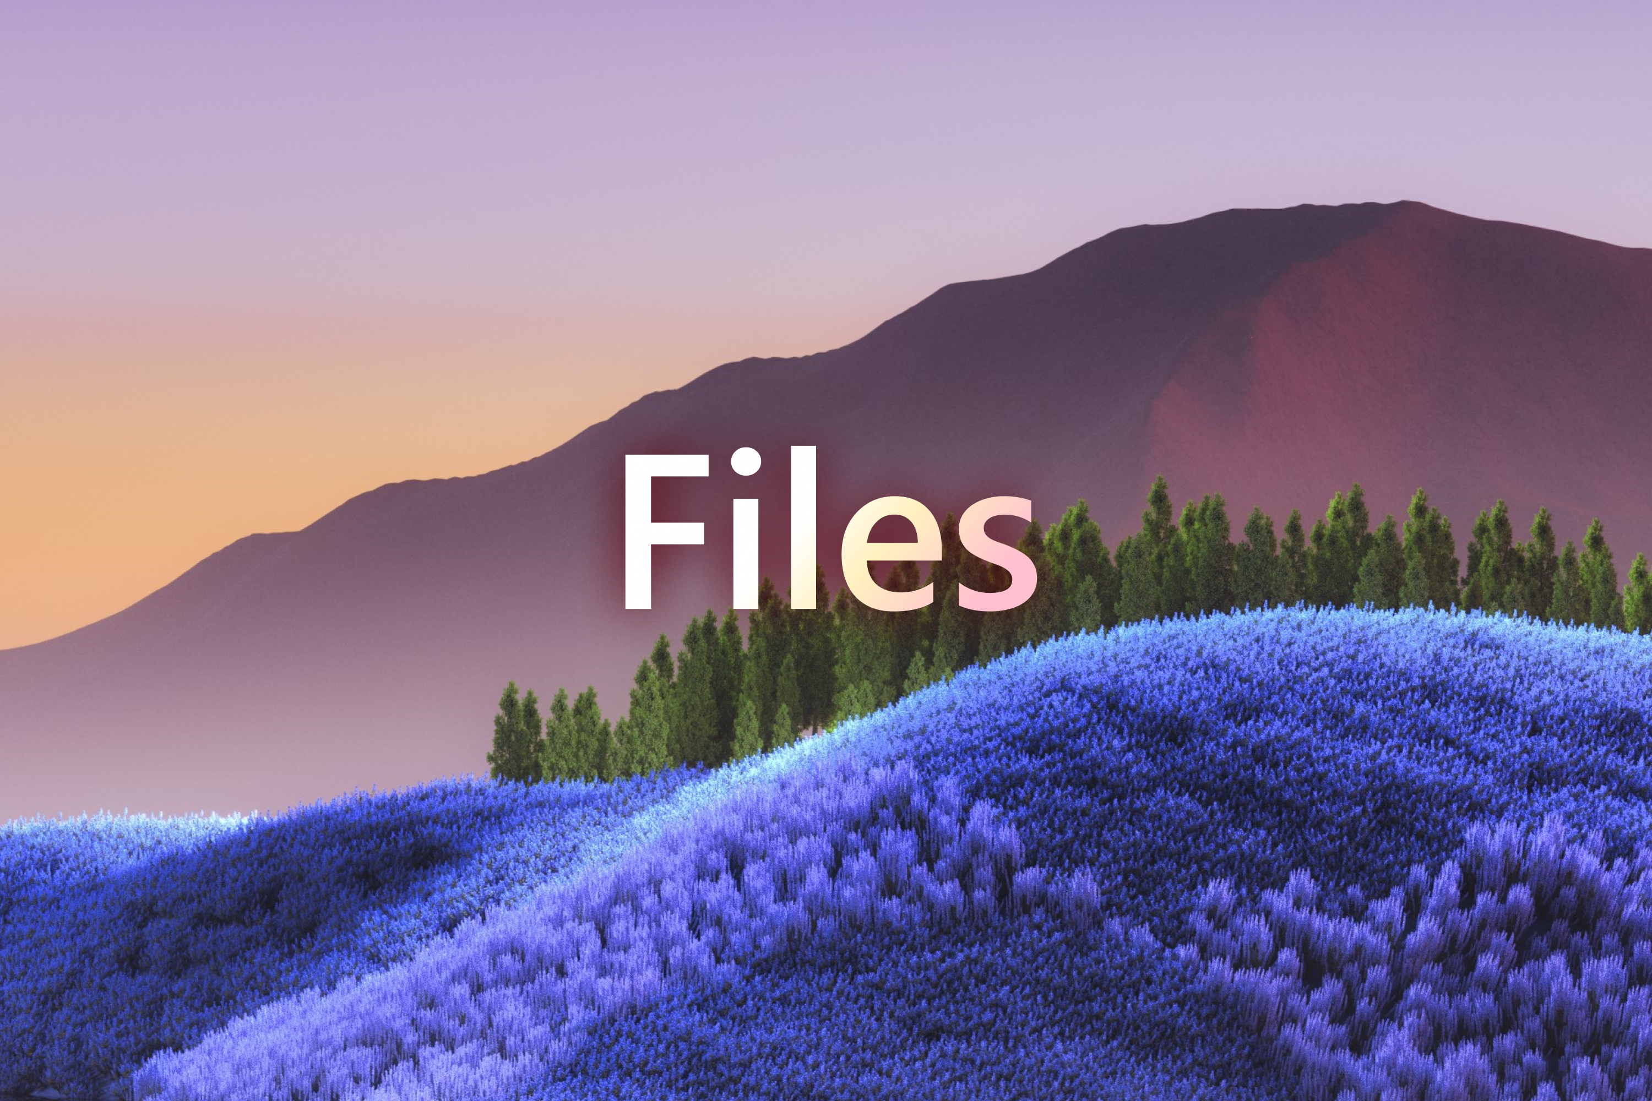The height and width of the screenshot is (1101, 1652).
Task: Select the Files splash screen
Action: pyautogui.click(x=826, y=550)
